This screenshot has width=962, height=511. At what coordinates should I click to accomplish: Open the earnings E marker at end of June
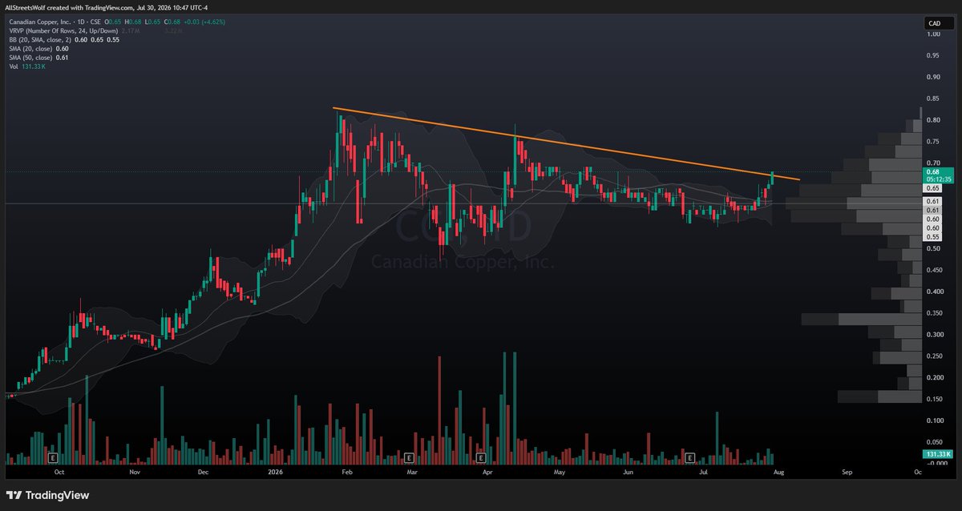689,458
